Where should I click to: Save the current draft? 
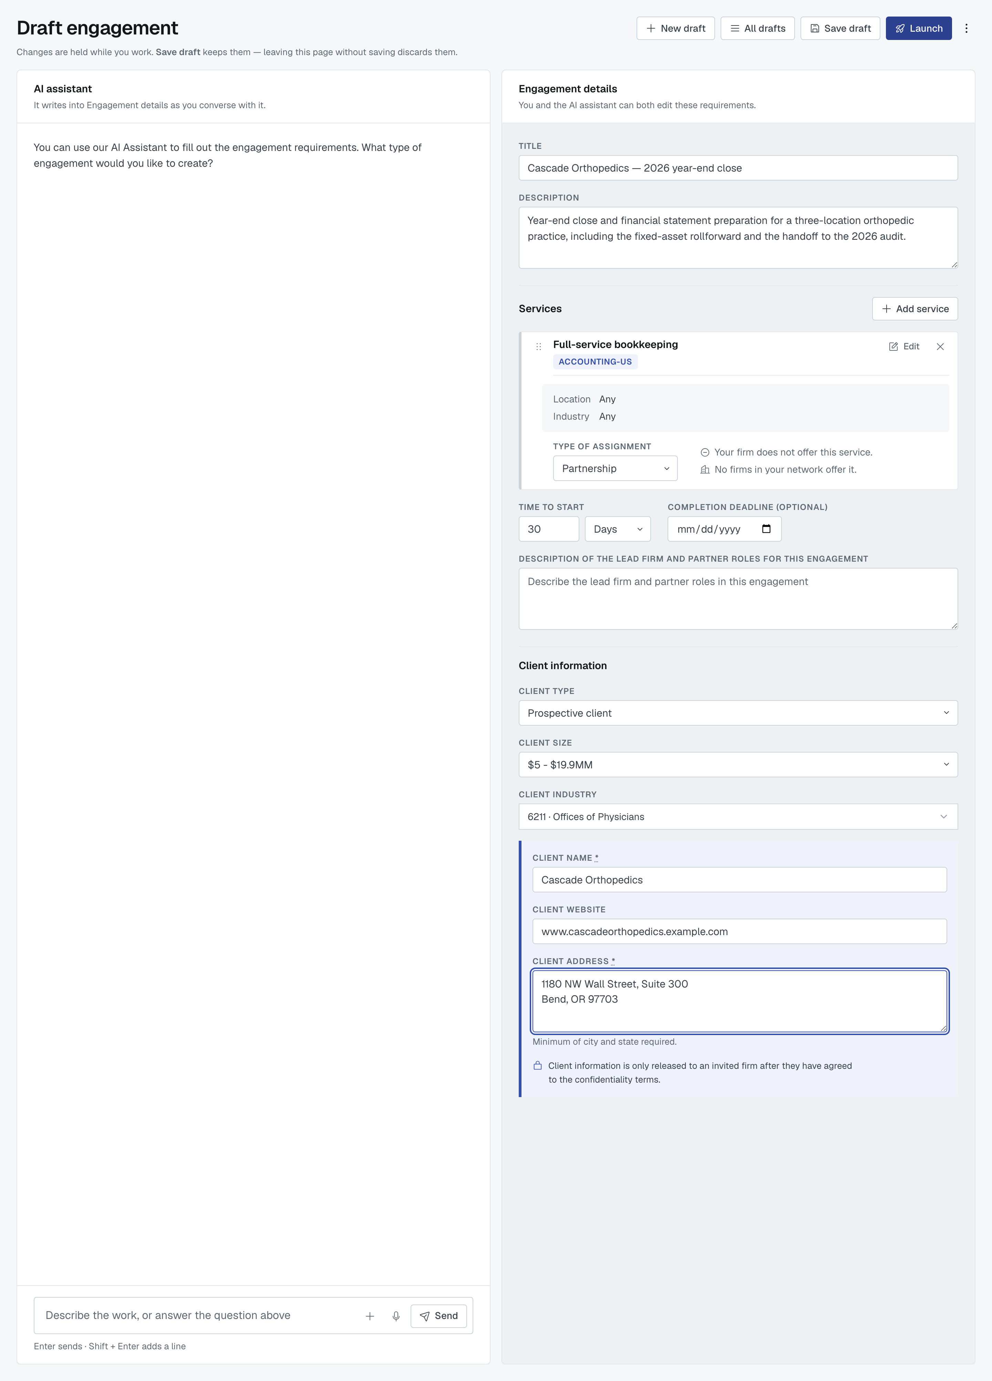pos(840,29)
